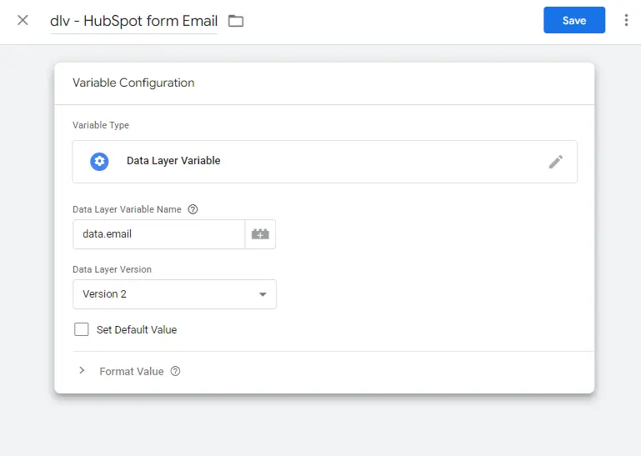This screenshot has width=641, height=456.
Task: Select the Data Layer Variable type text
Action: 173,161
